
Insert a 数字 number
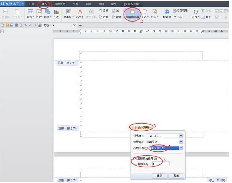206,17
